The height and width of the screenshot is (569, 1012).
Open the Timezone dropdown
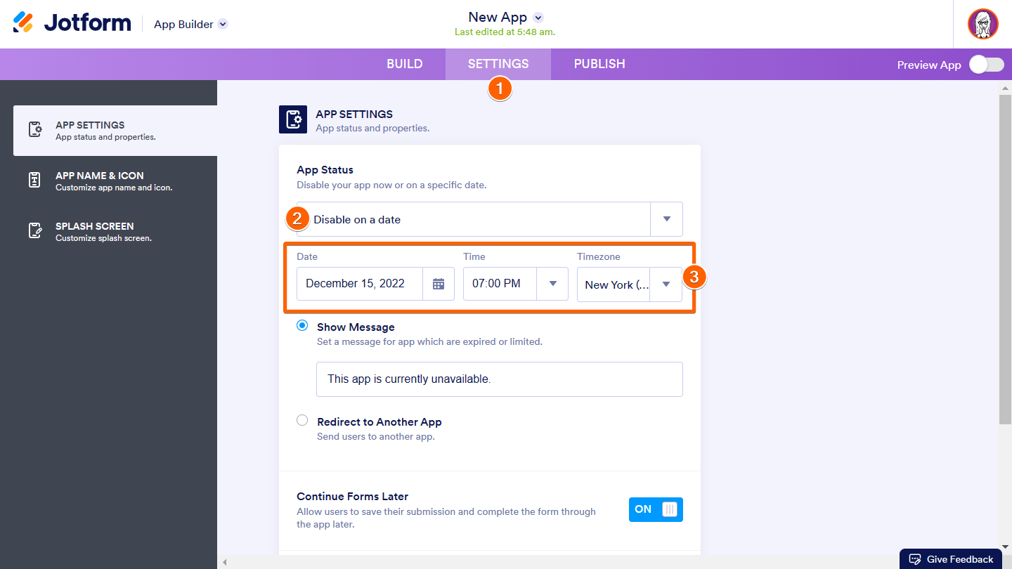[x=666, y=284]
